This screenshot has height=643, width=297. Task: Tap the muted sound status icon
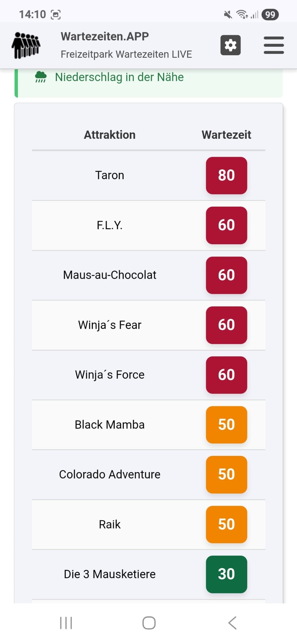pyautogui.click(x=228, y=14)
